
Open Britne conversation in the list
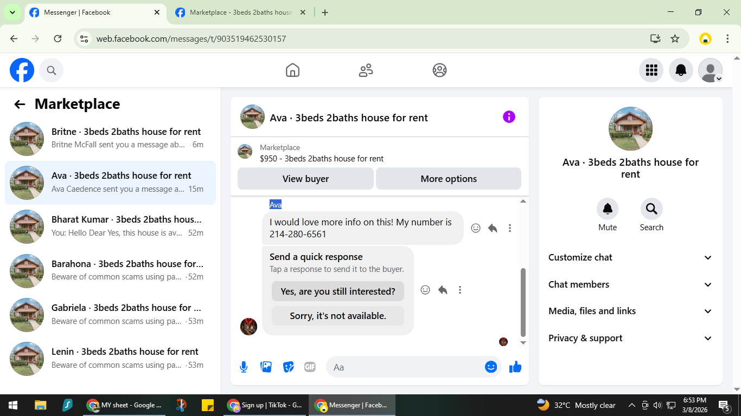pos(110,138)
